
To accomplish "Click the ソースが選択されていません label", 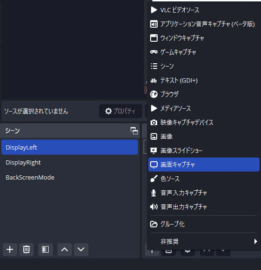I will (x=36, y=111).
